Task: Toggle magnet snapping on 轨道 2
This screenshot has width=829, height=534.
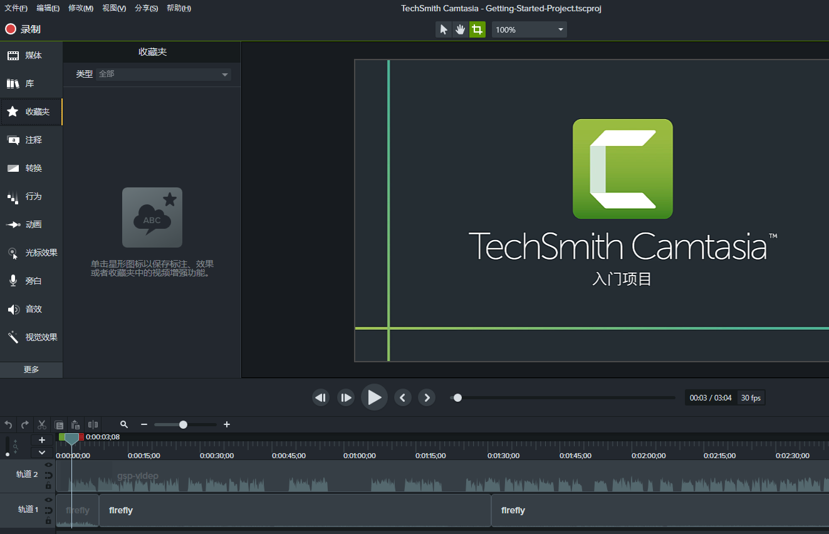Action: click(x=48, y=476)
